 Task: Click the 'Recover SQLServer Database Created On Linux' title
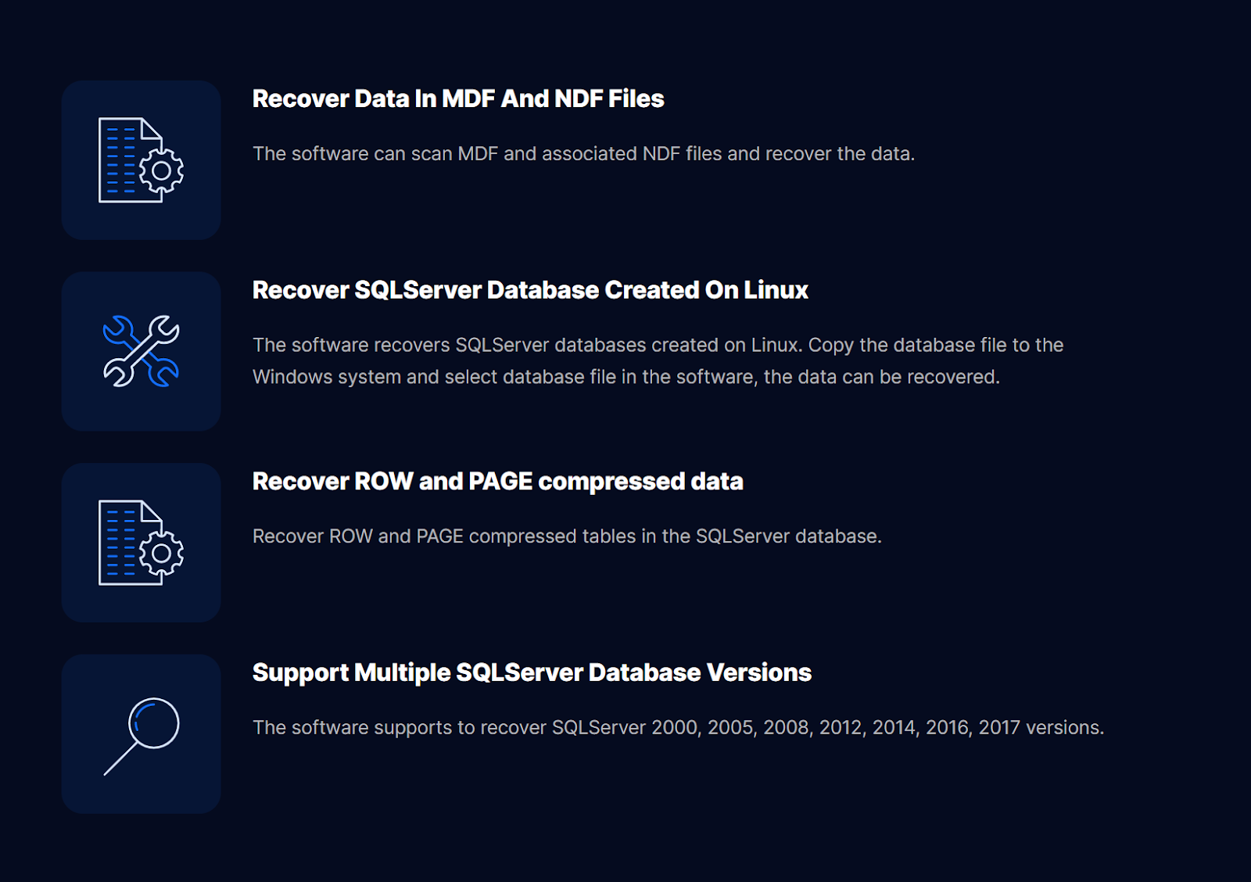530,290
